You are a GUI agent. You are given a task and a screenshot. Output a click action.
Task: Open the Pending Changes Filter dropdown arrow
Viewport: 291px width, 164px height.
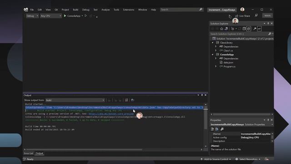236,29
